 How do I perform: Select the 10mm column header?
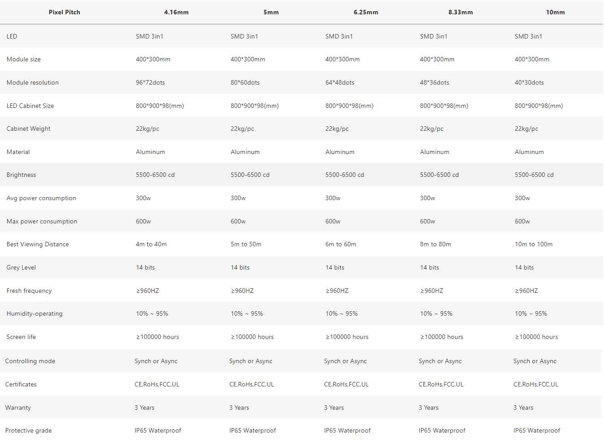(555, 13)
